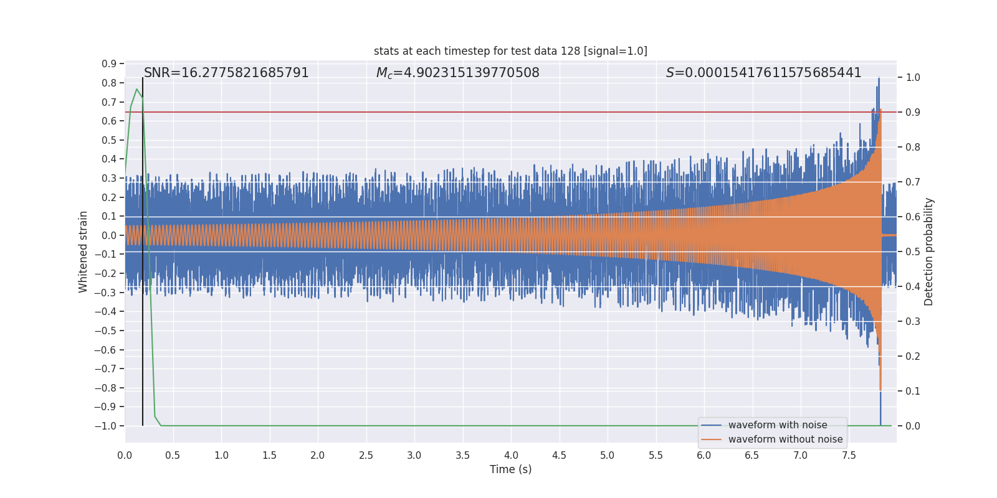Select the S=0.00015417611575685441 annotation
Viewport: 997px width, 498px height.
(764, 73)
